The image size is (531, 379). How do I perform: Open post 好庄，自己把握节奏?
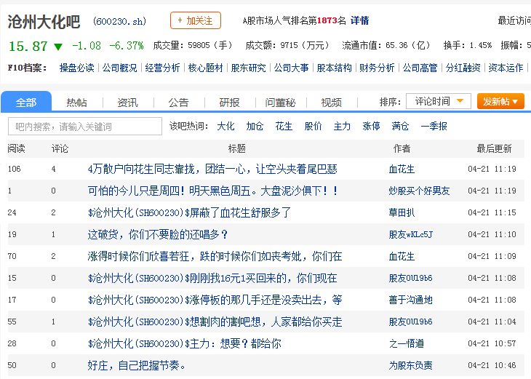(x=137, y=365)
